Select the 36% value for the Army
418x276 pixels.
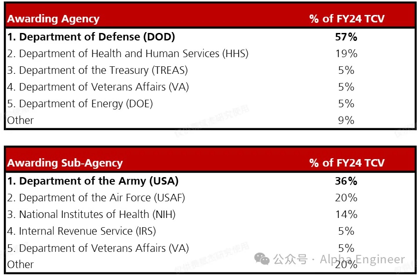346,181
